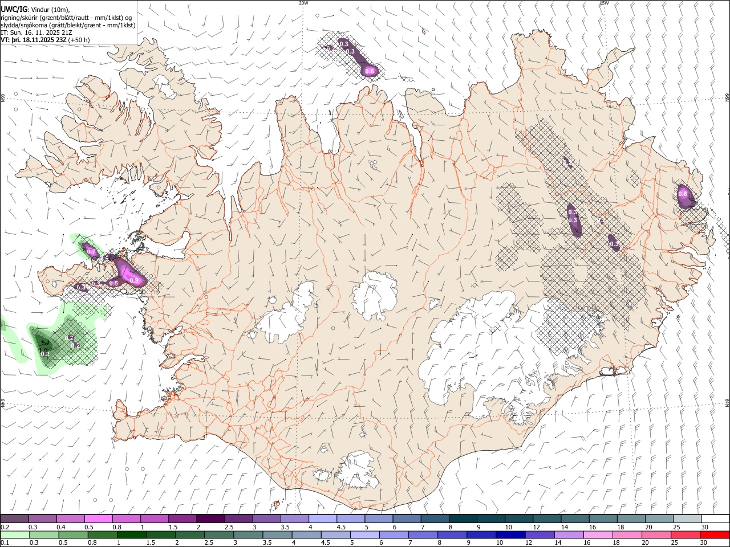Click the '25' label under the bottom legend

click(x=675, y=543)
